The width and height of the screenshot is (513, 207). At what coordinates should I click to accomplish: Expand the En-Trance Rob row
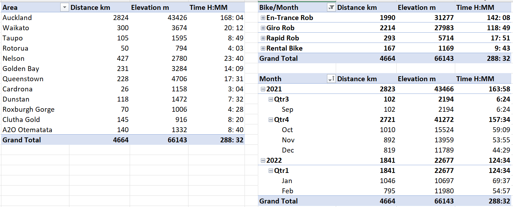click(263, 18)
